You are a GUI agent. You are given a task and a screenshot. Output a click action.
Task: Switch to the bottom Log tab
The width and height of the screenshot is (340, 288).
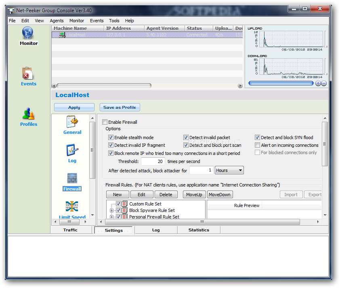(x=156, y=230)
